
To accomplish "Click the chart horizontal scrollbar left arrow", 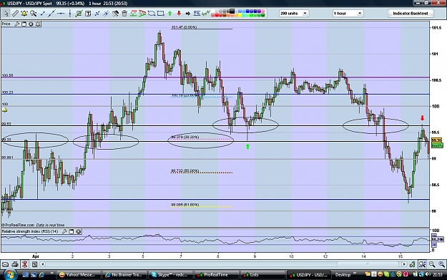I will pos(42,264).
